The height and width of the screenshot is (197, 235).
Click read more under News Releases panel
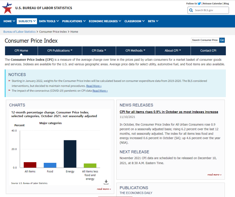[214, 175]
